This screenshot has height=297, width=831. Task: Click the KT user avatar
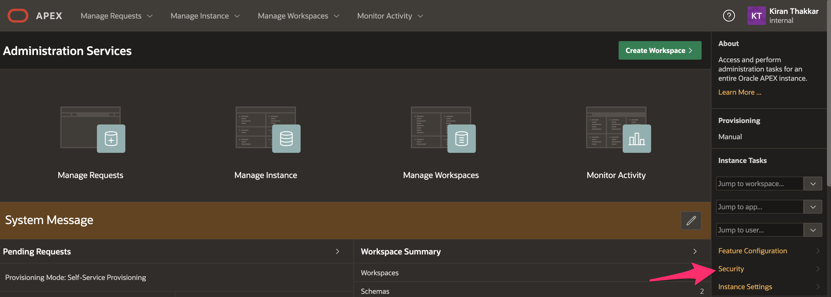[x=756, y=16]
